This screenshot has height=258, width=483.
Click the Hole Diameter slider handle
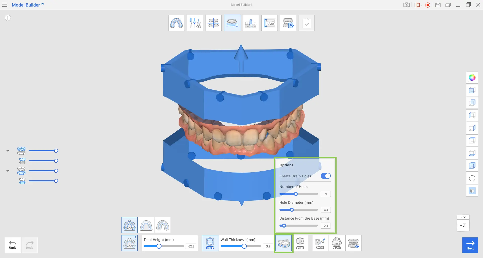292,210
